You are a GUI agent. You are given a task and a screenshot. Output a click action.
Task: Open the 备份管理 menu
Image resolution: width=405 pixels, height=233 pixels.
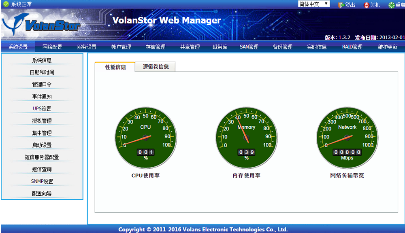point(282,47)
